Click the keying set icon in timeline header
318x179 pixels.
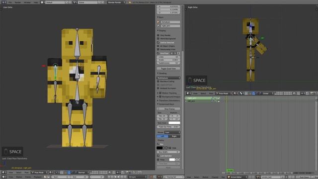click(x=159, y=177)
